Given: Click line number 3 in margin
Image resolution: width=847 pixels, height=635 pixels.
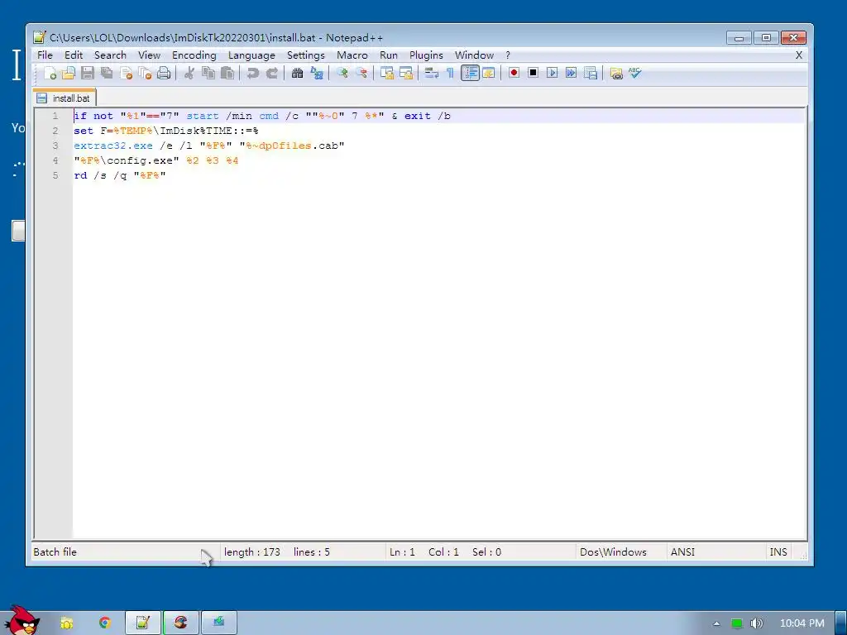Looking at the screenshot, I should pos(55,146).
